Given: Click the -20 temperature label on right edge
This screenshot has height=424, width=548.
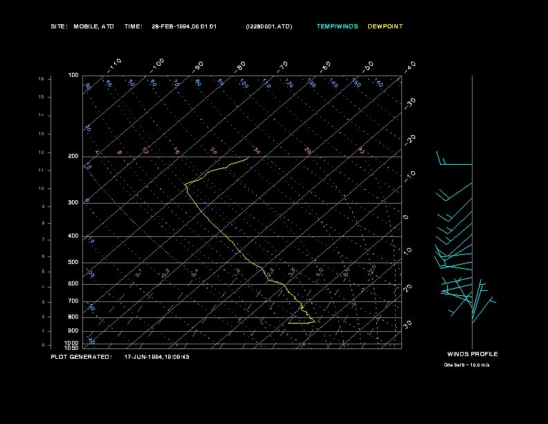Looking at the screenshot, I should point(410,140).
